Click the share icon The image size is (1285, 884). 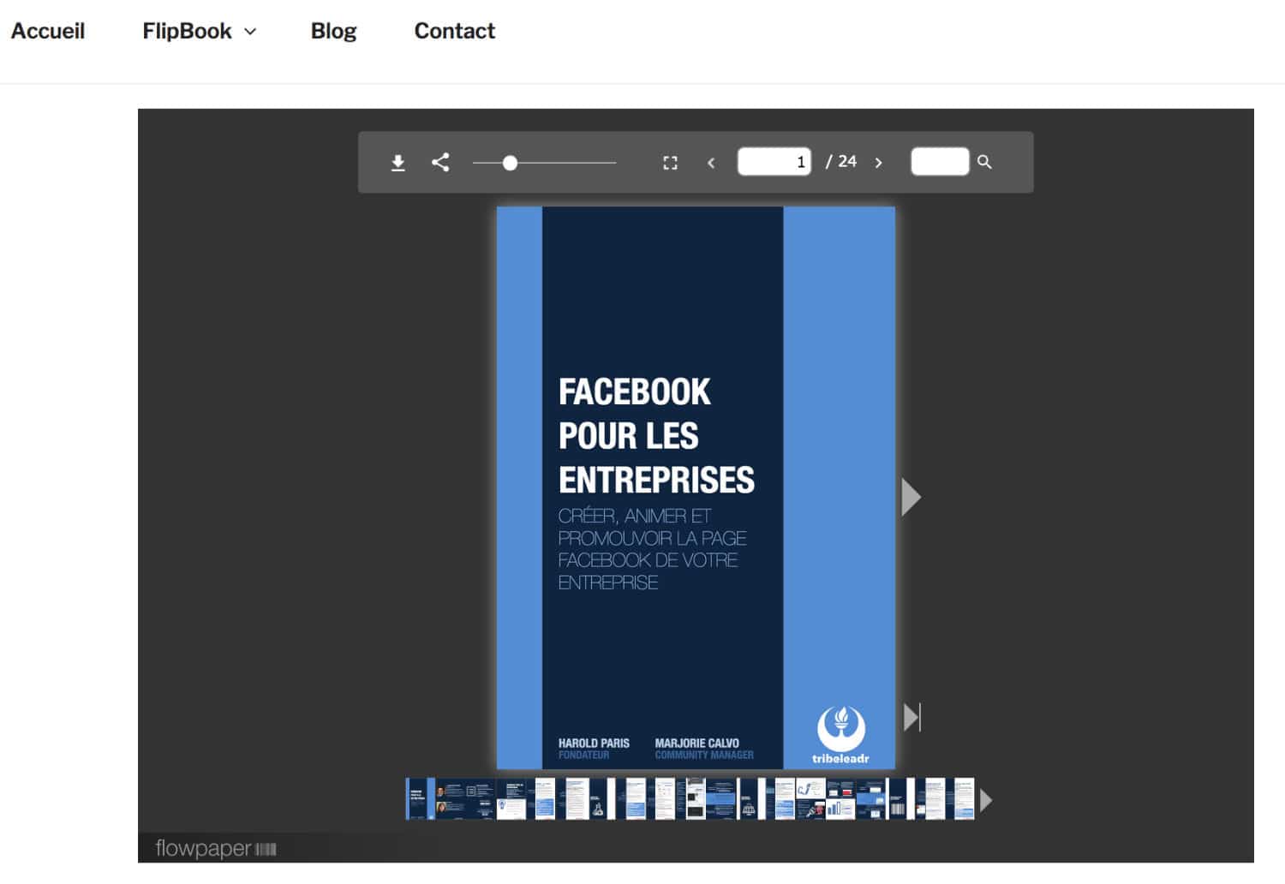coord(440,162)
